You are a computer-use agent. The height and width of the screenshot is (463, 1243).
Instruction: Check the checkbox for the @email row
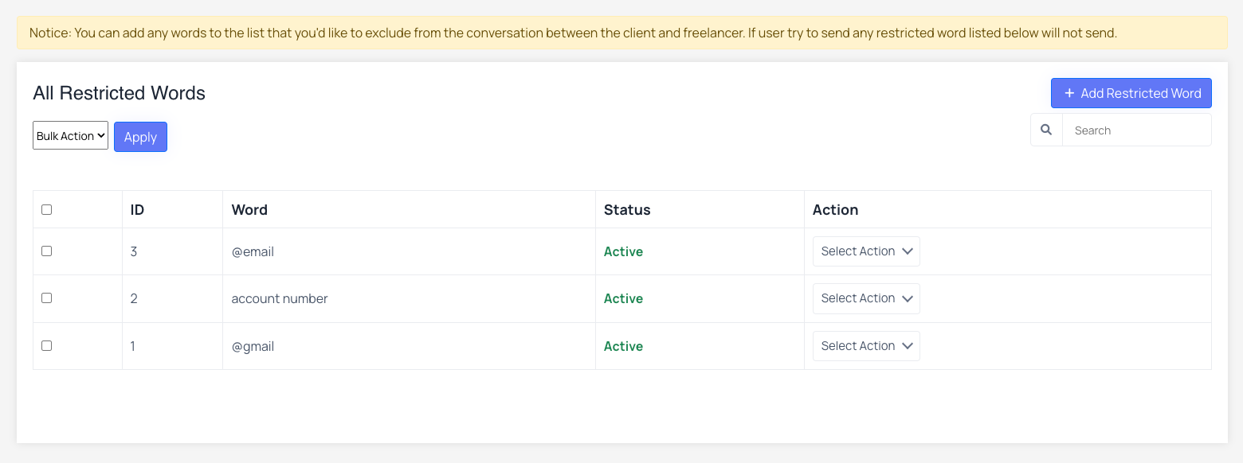(46, 251)
